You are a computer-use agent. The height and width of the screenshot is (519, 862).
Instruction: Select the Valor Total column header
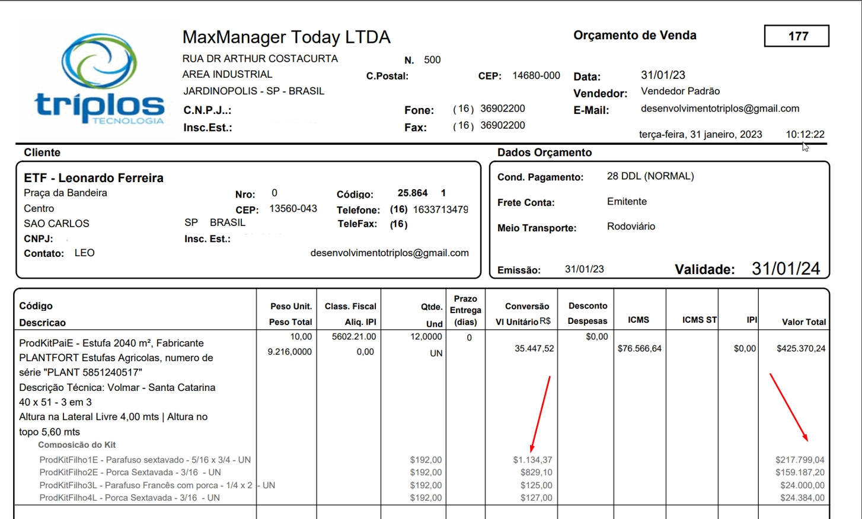(803, 322)
